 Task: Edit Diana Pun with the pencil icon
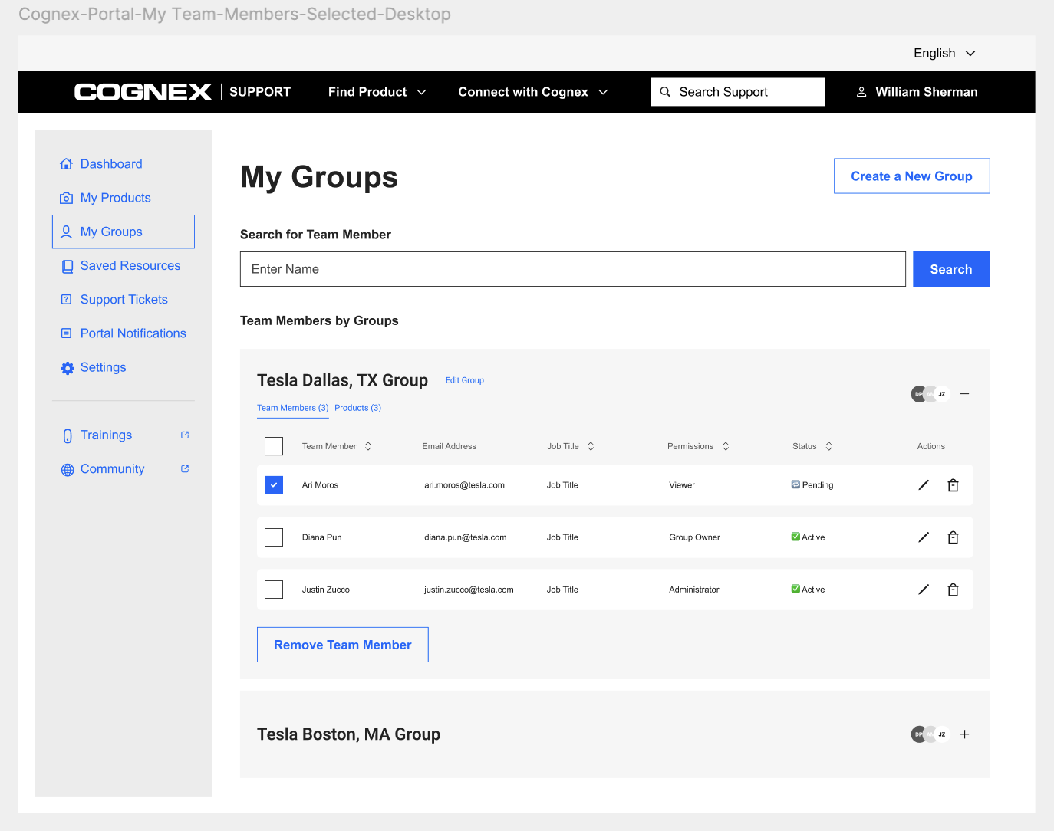point(924,537)
